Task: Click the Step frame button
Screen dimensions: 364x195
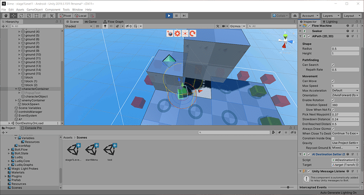Action: [x=184, y=15]
